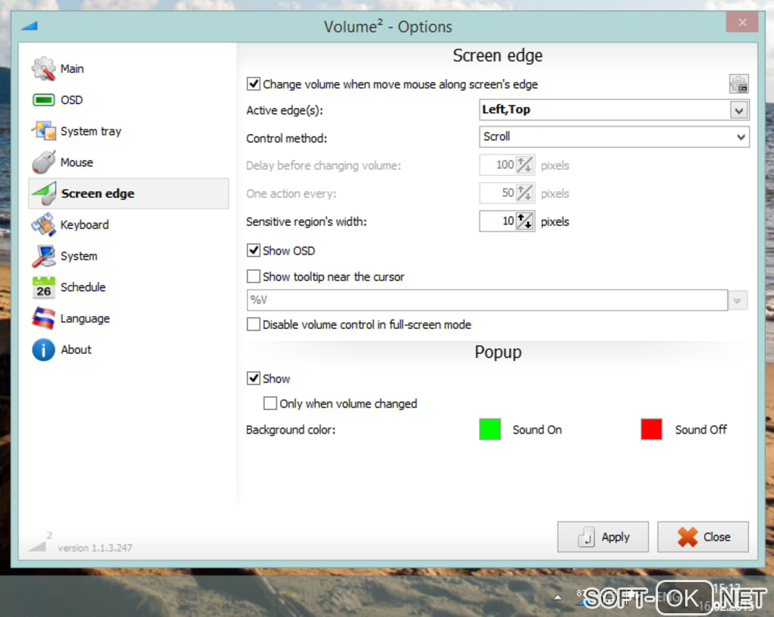The width and height of the screenshot is (774, 617).
Task: Open the Keyboard settings page
Action: (84, 225)
